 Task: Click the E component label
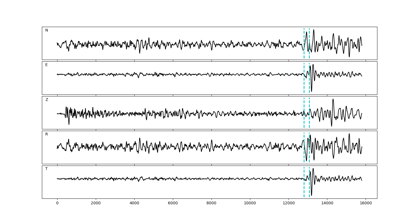(46, 65)
